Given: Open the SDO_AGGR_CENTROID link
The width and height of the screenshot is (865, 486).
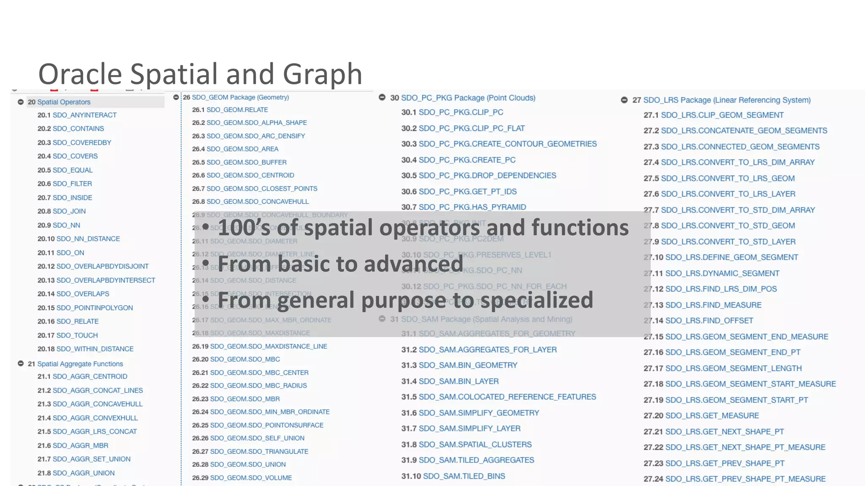Looking at the screenshot, I should point(90,376).
